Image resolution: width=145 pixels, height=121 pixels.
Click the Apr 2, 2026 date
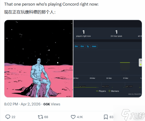pyautogui.click(x=31, y=104)
